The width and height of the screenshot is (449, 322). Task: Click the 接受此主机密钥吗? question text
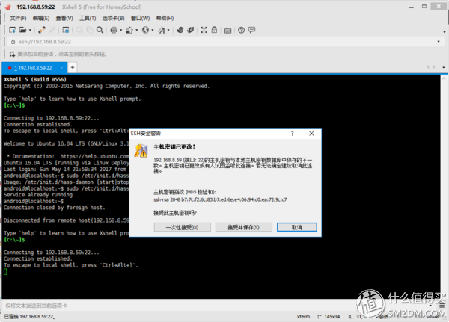175,213
